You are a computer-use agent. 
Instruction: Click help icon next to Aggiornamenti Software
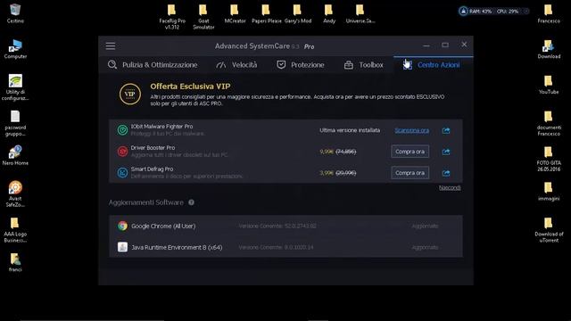[191, 202]
